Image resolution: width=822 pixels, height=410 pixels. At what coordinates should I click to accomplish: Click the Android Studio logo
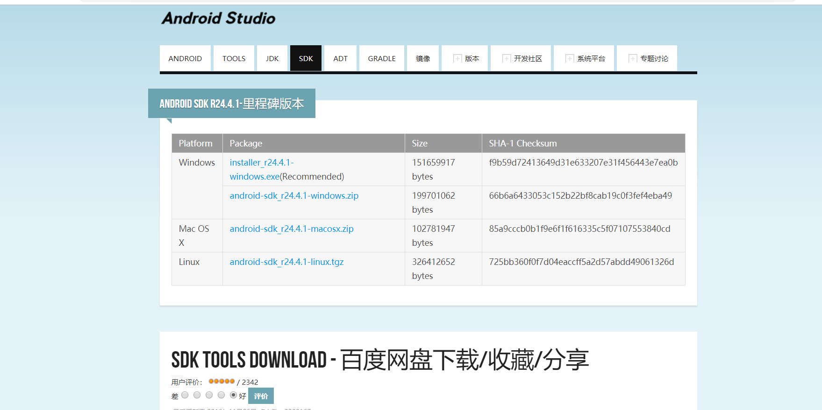[x=218, y=18]
